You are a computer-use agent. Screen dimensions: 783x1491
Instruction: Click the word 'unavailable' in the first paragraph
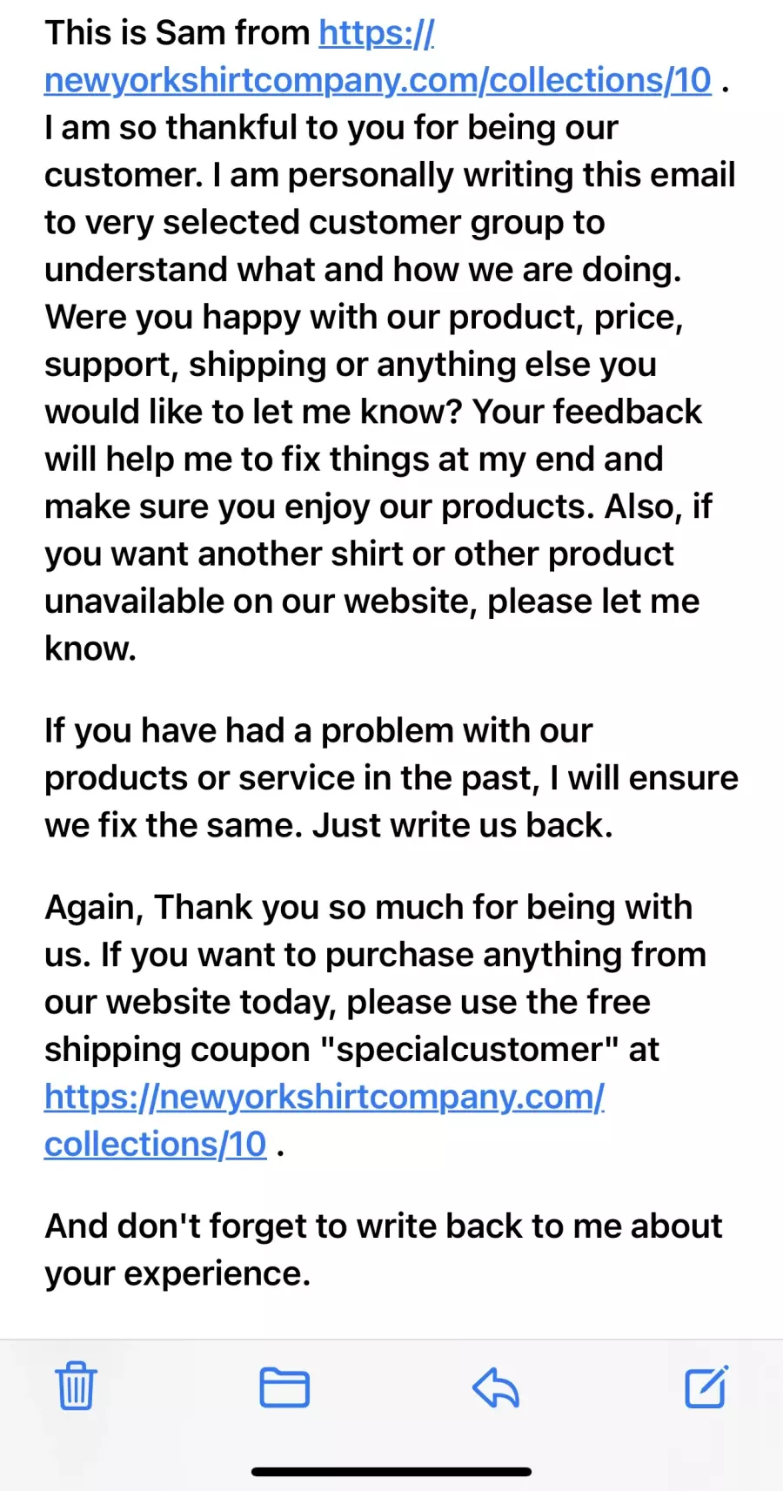click(134, 601)
